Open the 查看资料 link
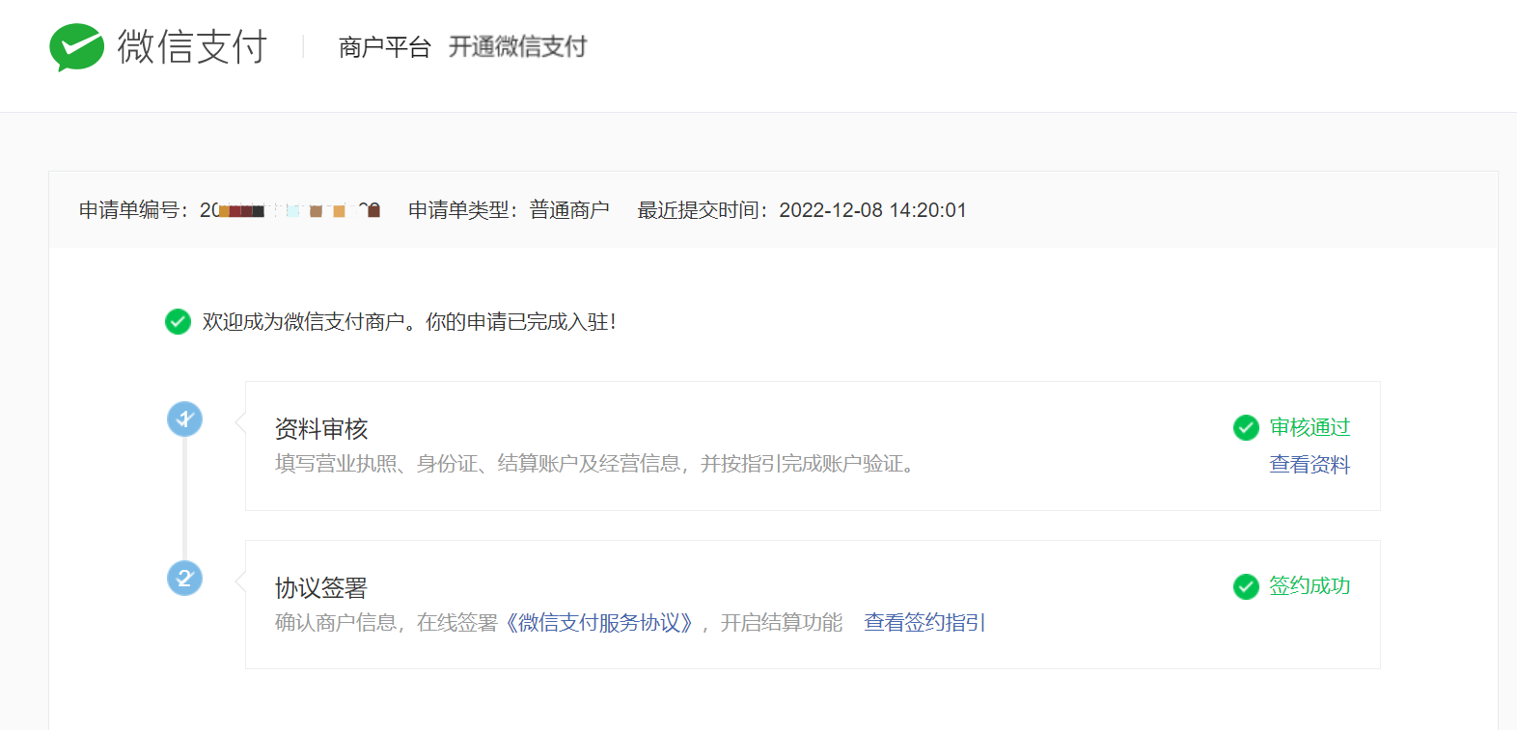The height and width of the screenshot is (730, 1517). (x=1310, y=464)
